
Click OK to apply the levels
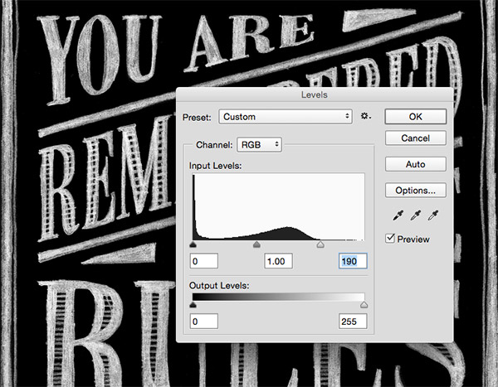click(x=416, y=116)
